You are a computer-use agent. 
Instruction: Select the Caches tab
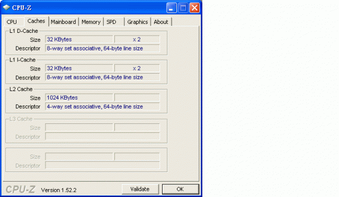point(37,21)
